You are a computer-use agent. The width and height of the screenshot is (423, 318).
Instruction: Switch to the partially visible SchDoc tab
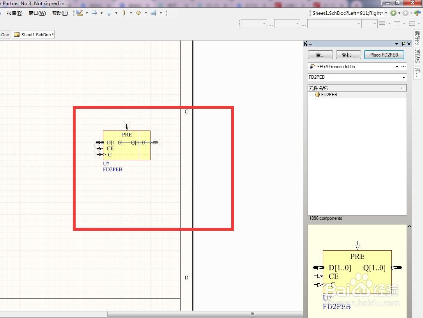[5, 35]
